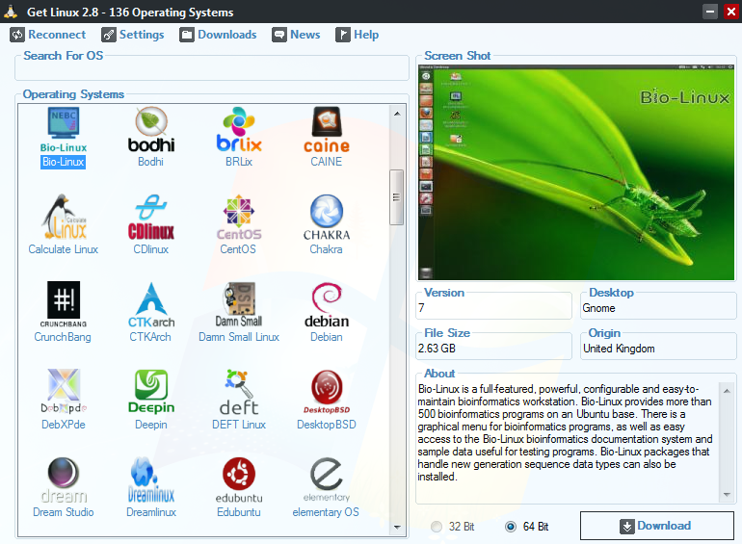The image size is (742, 544).
Task: Minimize the Get Linux window
Action: pos(710,12)
